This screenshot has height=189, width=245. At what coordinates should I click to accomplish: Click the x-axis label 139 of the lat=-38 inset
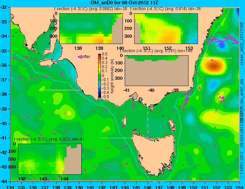[99, 48]
